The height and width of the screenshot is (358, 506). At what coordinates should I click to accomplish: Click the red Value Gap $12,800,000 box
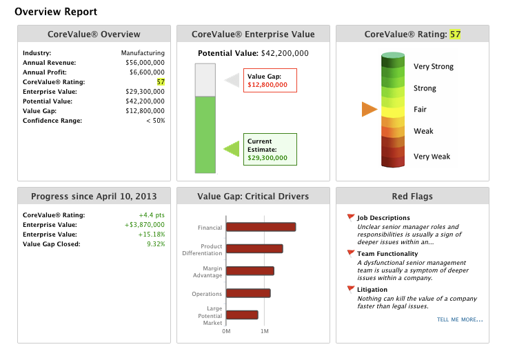(x=270, y=81)
